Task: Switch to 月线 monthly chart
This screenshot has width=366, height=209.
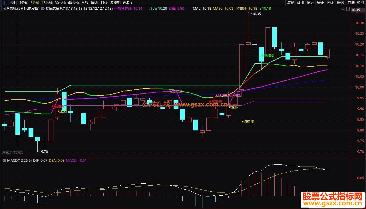Action: [104, 3]
